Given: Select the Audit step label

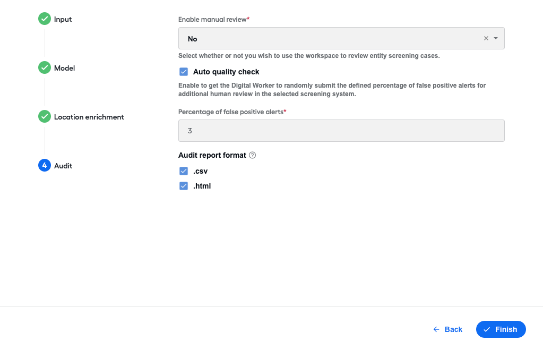Looking at the screenshot, I should pos(63,166).
